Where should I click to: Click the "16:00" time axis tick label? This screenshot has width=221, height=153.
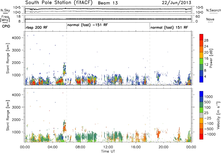[x=136, y=147]
